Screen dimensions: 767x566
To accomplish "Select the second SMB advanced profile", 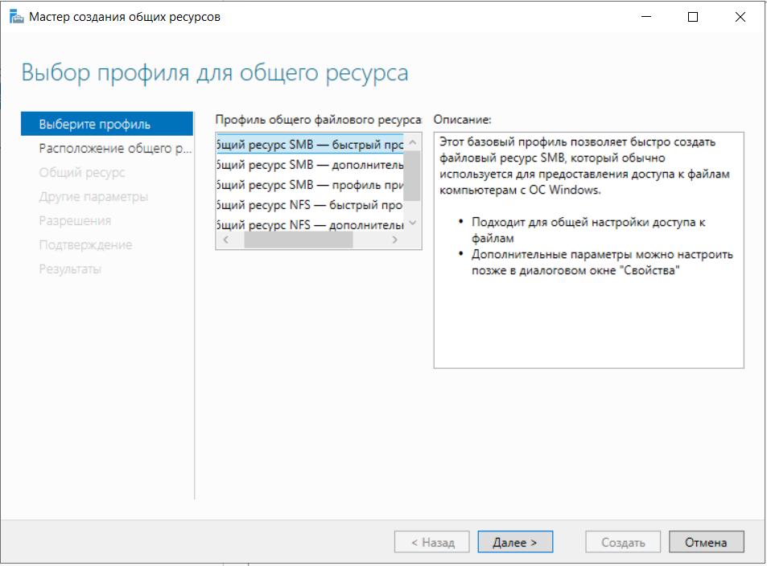I will click(310, 165).
